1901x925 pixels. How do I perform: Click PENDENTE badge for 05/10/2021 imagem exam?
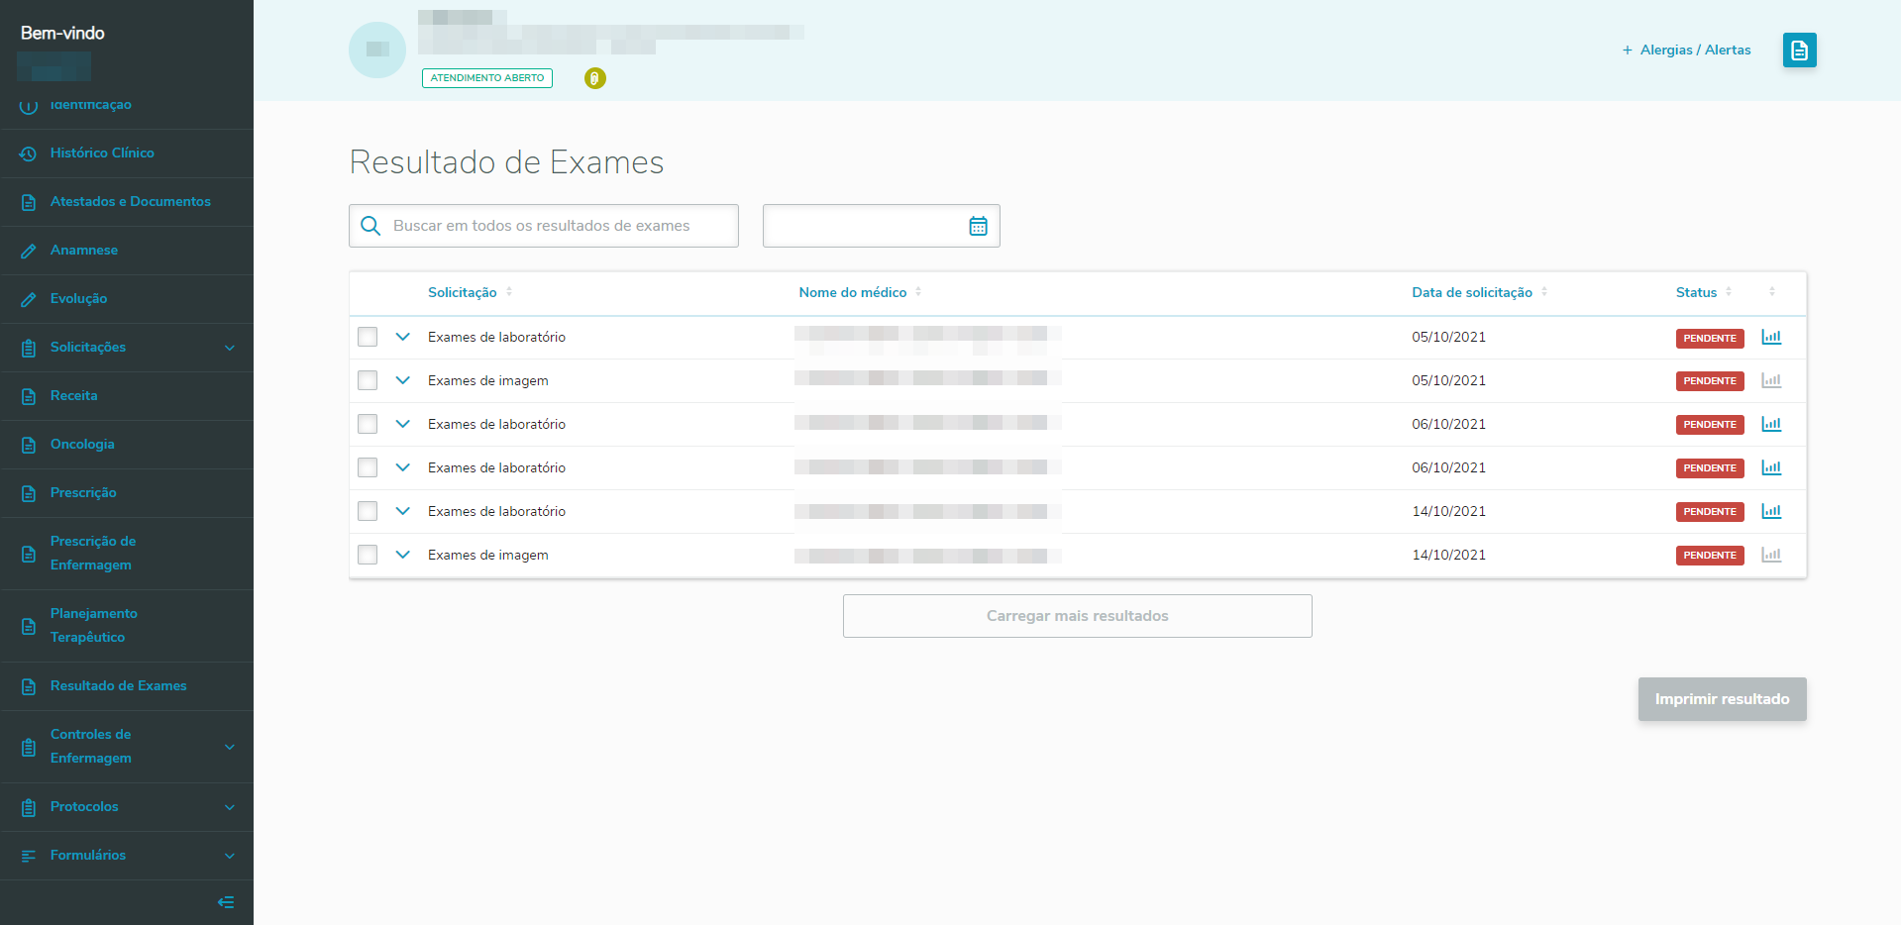(x=1710, y=381)
